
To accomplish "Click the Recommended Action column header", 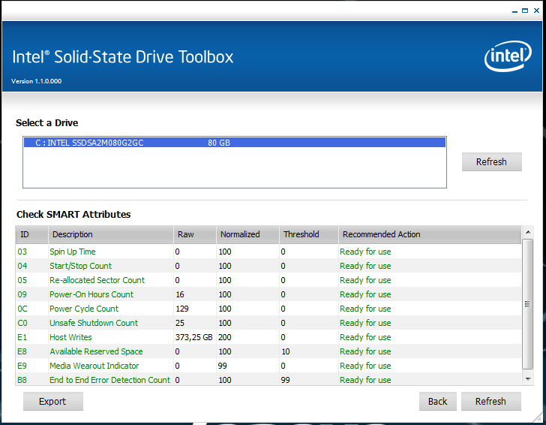I will (x=430, y=234).
